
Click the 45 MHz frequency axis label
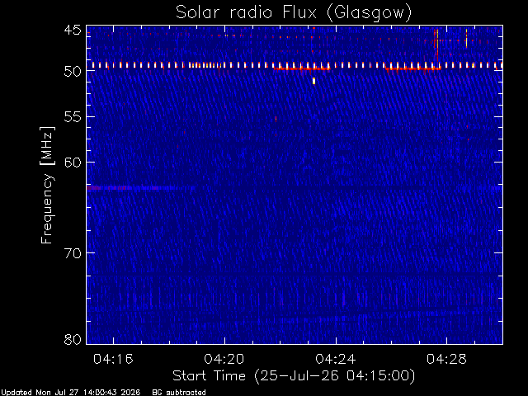click(x=73, y=31)
